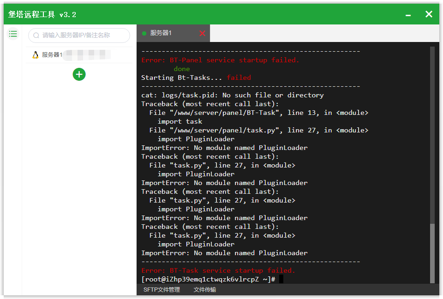Click the 'Error: BT-Panel service startup failed.' line
This screenshot has width=443, height=299.
click(220, 60)
